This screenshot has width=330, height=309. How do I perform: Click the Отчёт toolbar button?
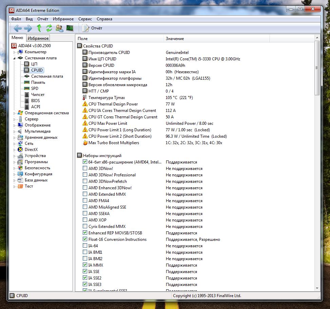pyautogui.click(x=92, y=28)
